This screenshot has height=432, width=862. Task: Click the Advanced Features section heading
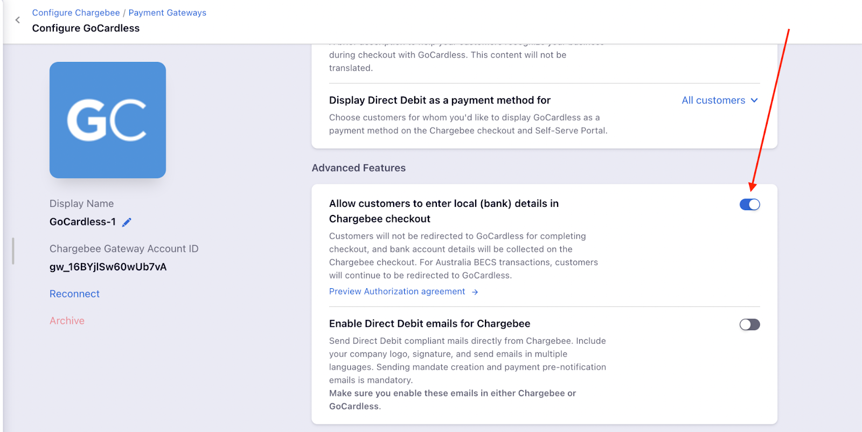pos(358,168)
